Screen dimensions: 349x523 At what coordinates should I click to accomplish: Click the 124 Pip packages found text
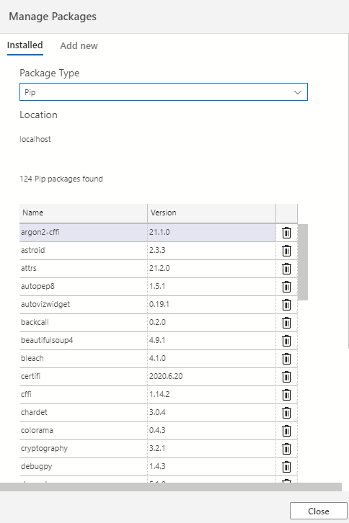pyautogui.click(x=61, y=179)
